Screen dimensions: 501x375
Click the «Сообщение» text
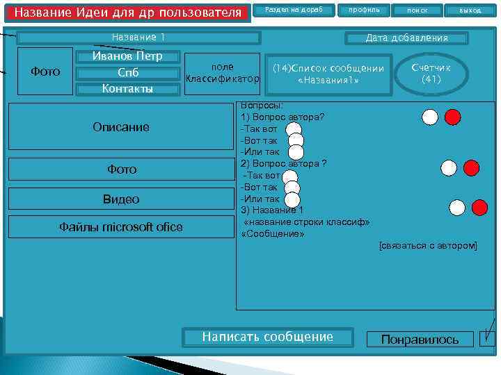tap(273, 234)
